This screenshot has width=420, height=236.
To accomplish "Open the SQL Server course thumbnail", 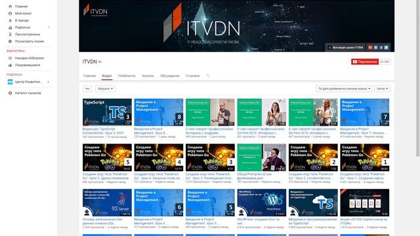I will coord(107,203).
